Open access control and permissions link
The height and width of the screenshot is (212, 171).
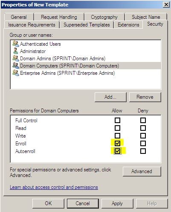pos(54,187)
